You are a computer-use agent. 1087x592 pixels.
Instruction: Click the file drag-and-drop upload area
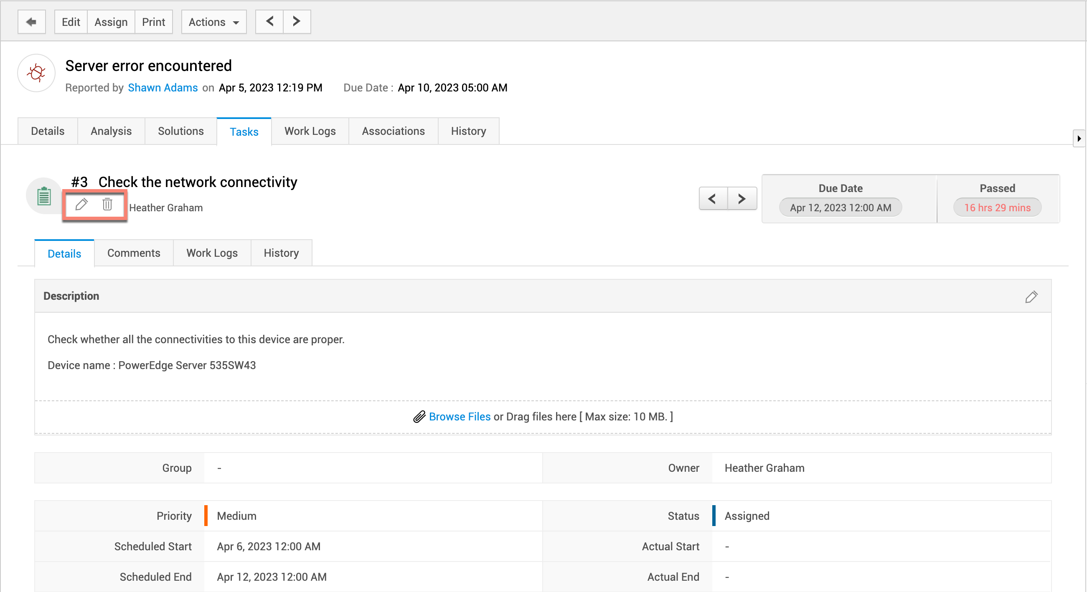click(x=543, y=417)
